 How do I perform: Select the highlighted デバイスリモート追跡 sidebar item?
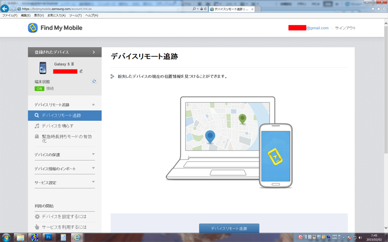point(65,115)
